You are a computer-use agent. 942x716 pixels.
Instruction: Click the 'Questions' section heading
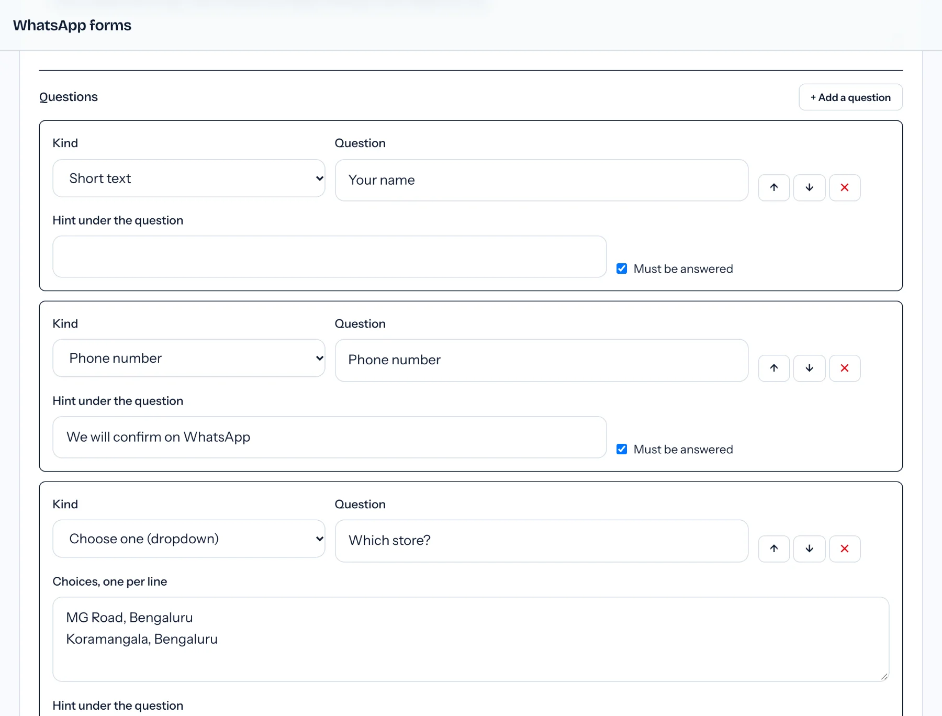(69, 97)
